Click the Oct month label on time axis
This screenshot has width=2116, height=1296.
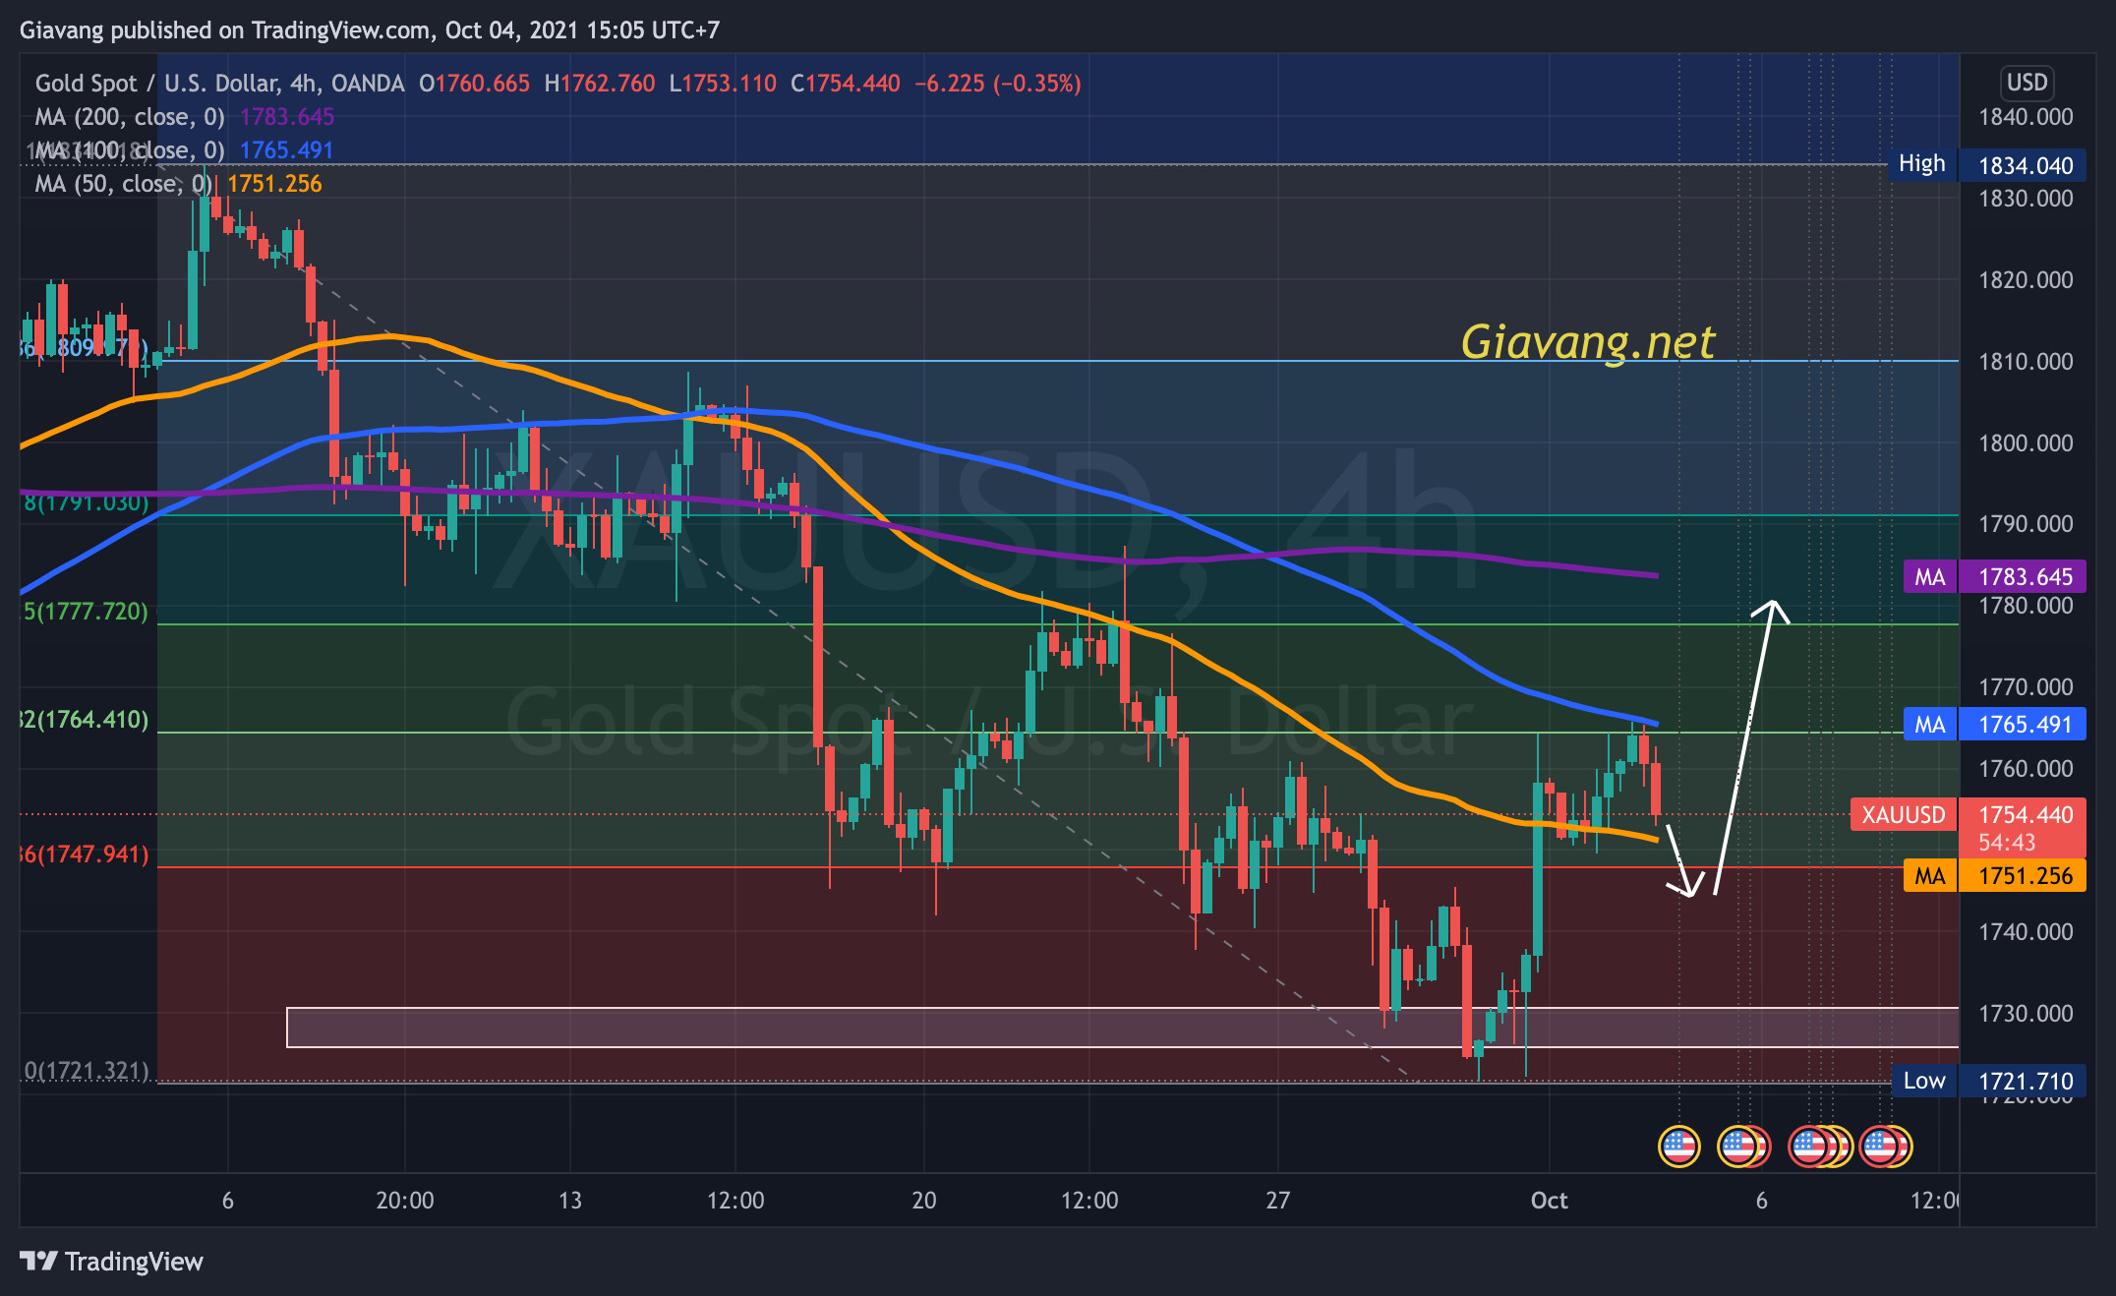click(1550, 1201)
